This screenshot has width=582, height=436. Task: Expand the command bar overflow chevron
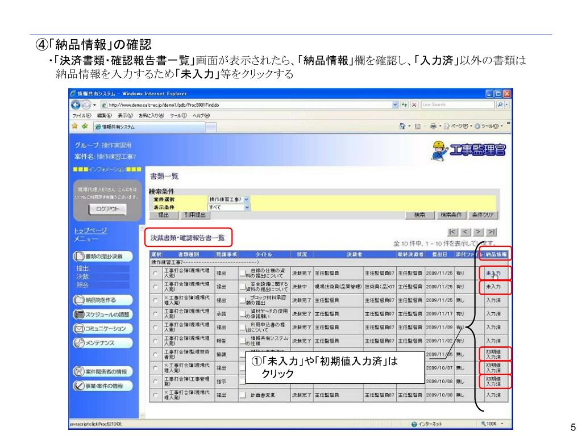tap(509, 123)
